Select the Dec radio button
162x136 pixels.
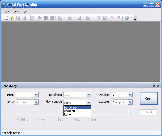point(56,119)
